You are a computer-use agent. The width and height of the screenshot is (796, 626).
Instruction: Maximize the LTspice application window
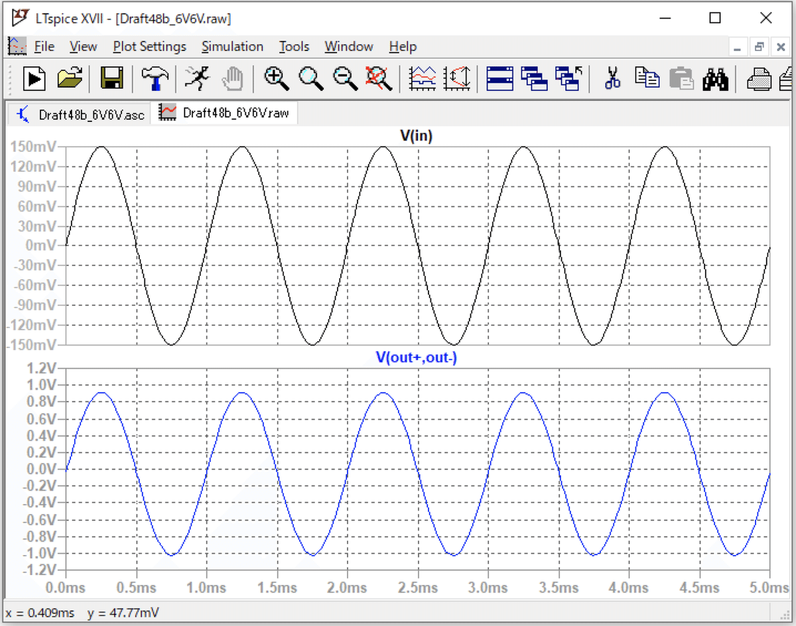click(715, 18)
